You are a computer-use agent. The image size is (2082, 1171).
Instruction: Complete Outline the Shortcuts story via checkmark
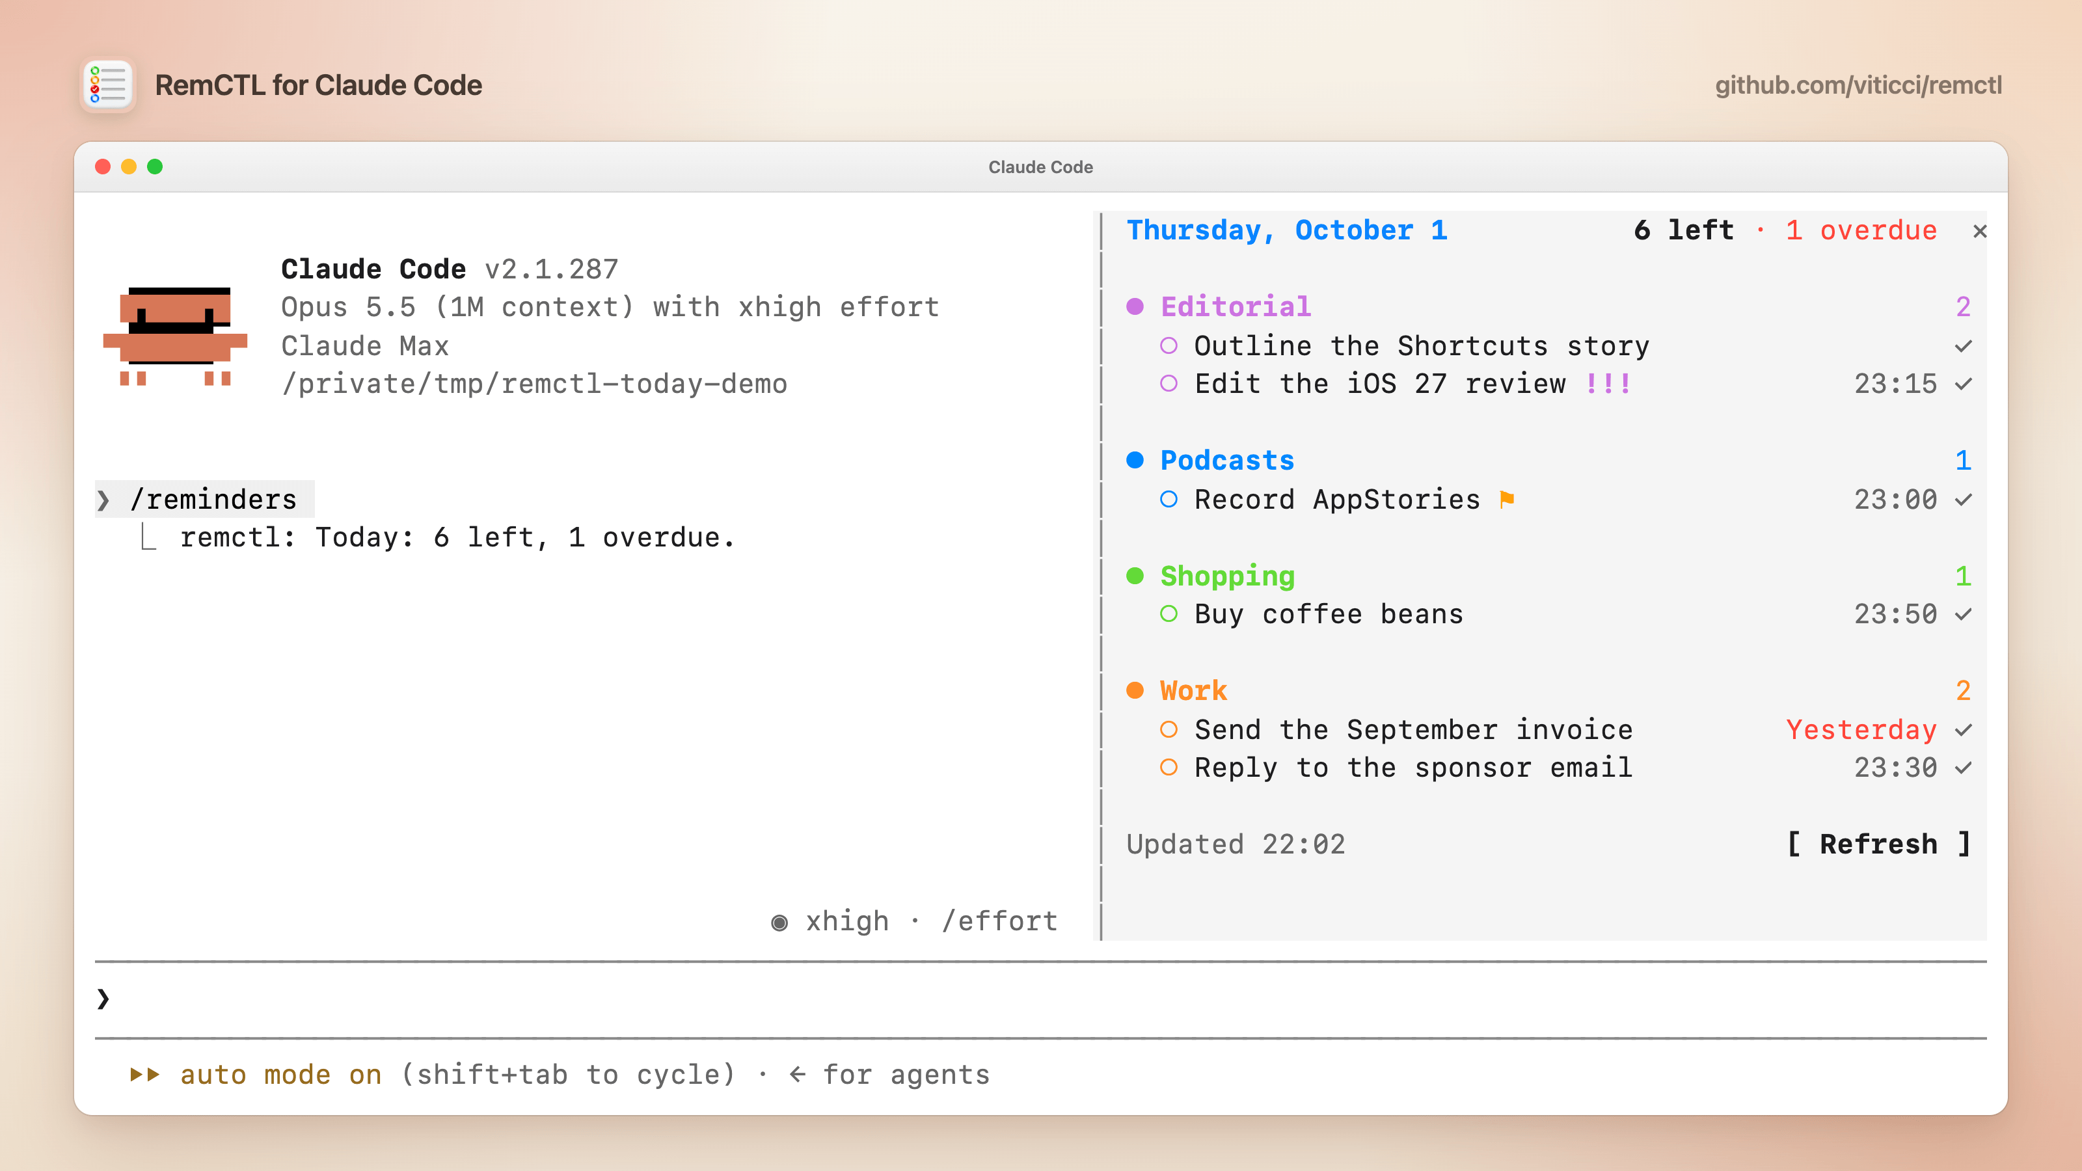[1963, 347]
